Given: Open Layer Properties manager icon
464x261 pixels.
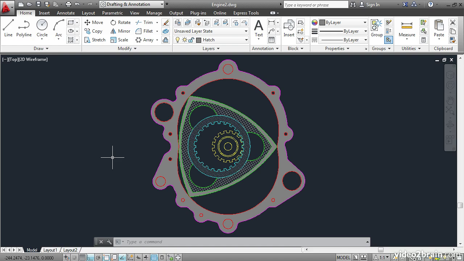Looking at the screenshot, I should pos(178,22).
